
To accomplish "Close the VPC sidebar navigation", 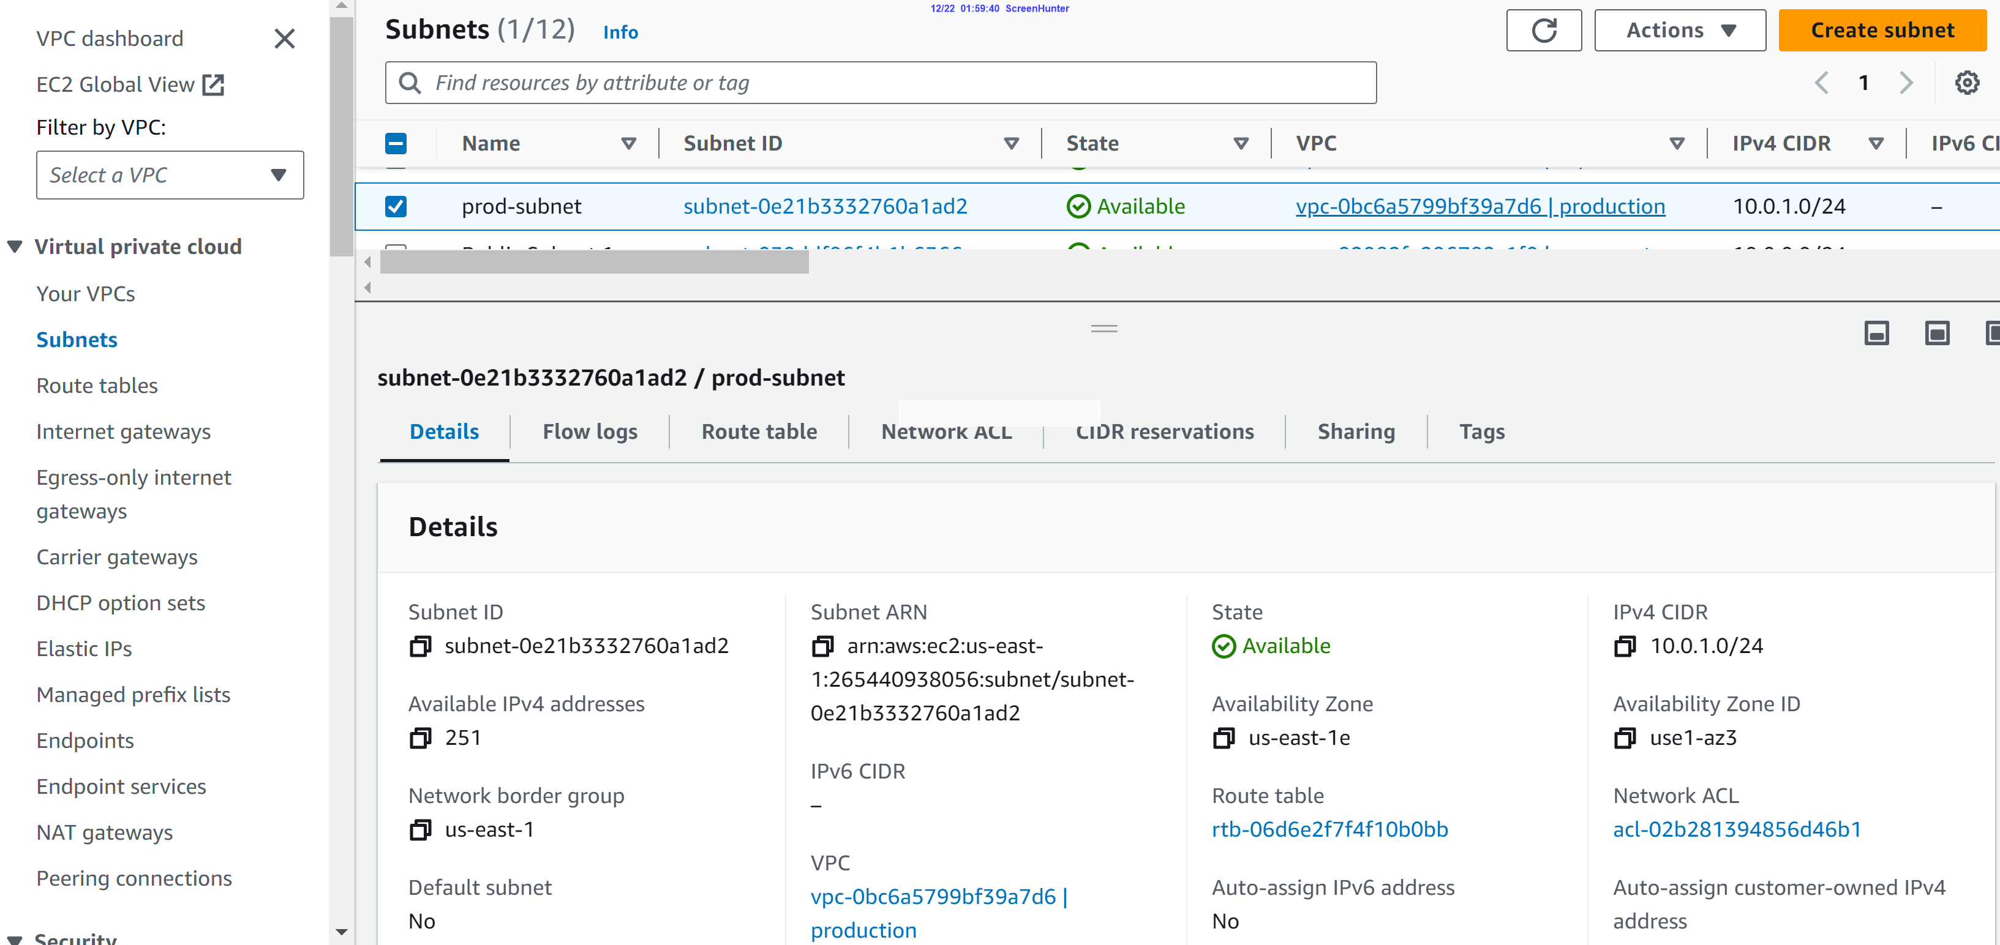I will pyautogui.click(x=284, y=39).
